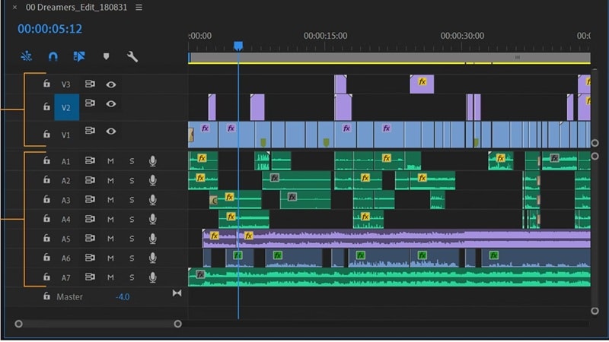609x342 pixels.
Task: Open the sequence panel menu icon
Action: coord(139,8)
